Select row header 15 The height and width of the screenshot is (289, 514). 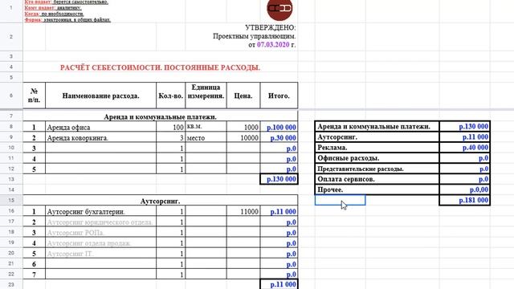click(x=11, y=200)
